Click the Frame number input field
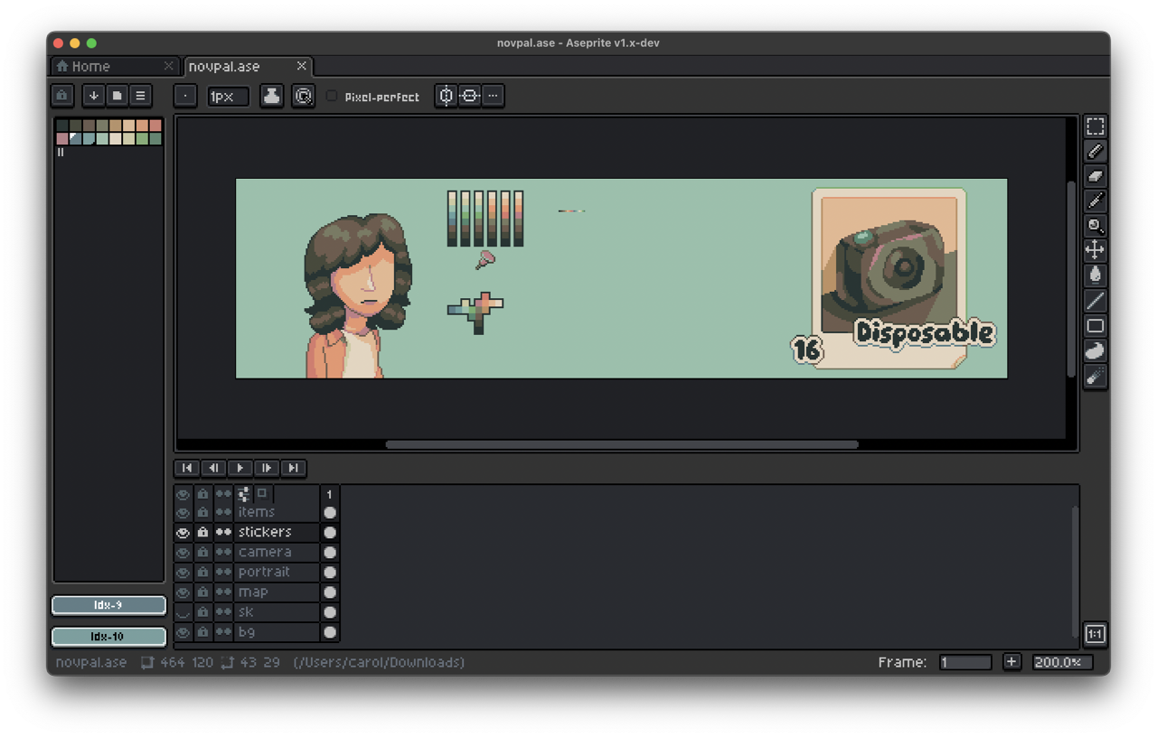Viewport: 1157px width, 737px height. [x=965, y=662]
